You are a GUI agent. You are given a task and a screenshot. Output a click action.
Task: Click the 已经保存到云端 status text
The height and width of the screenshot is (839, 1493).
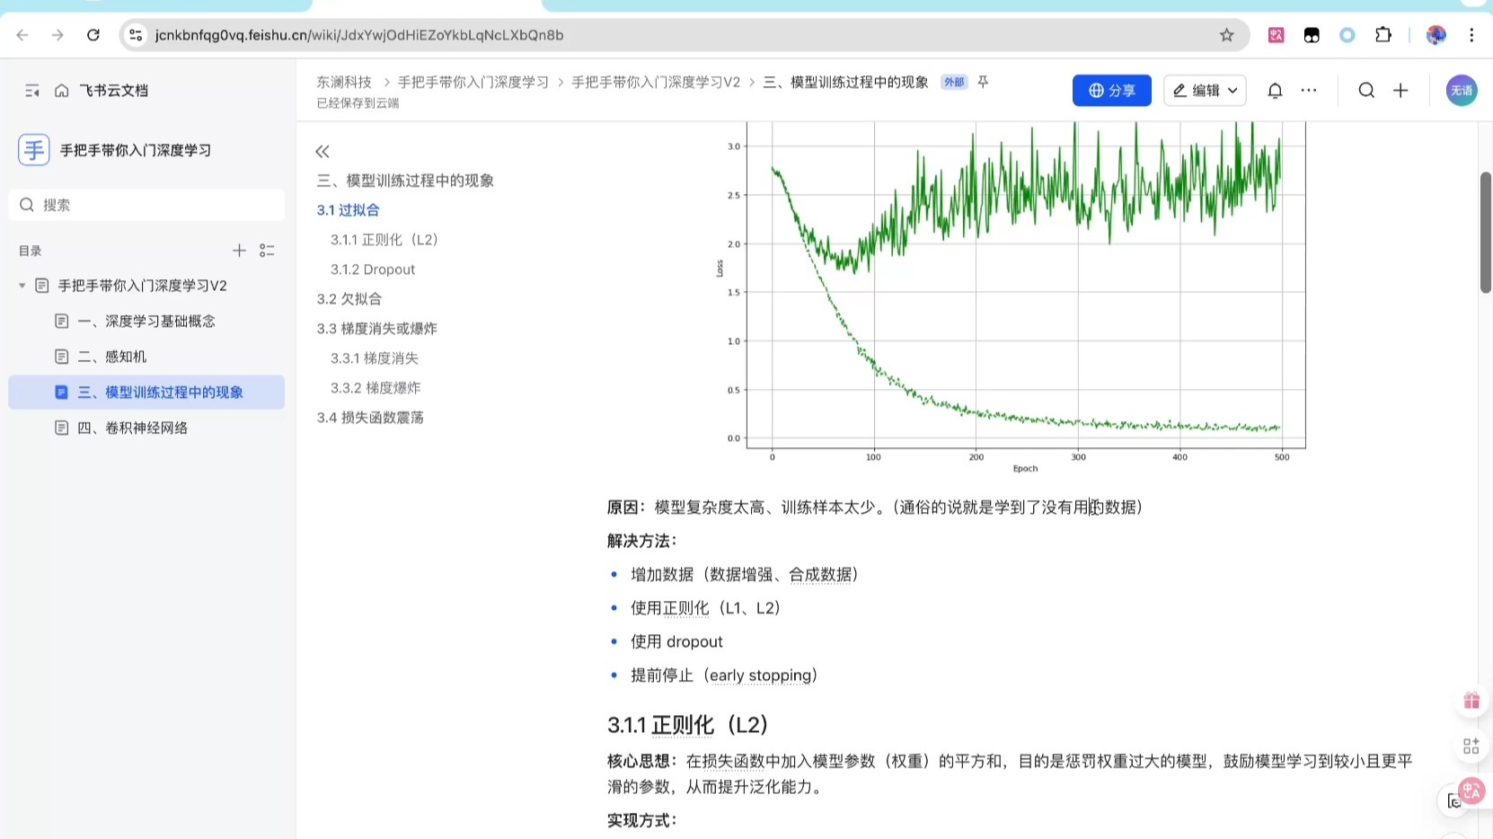(358, 103)
